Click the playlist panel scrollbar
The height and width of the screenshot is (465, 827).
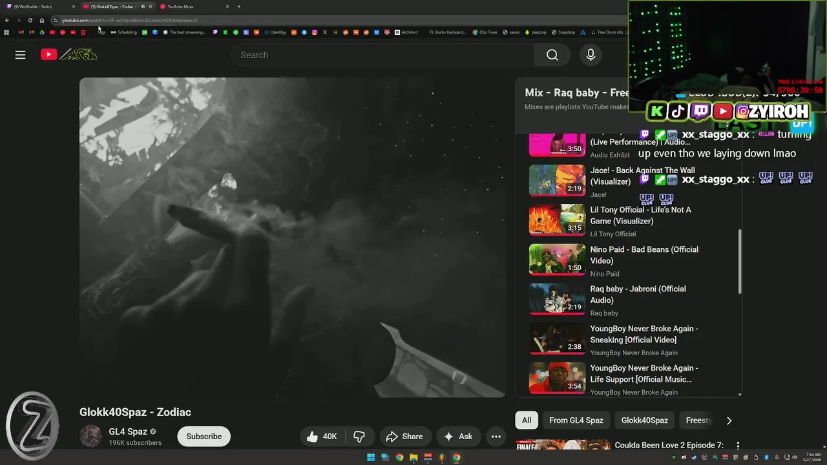pyautogui.click(x=740, y=262)
